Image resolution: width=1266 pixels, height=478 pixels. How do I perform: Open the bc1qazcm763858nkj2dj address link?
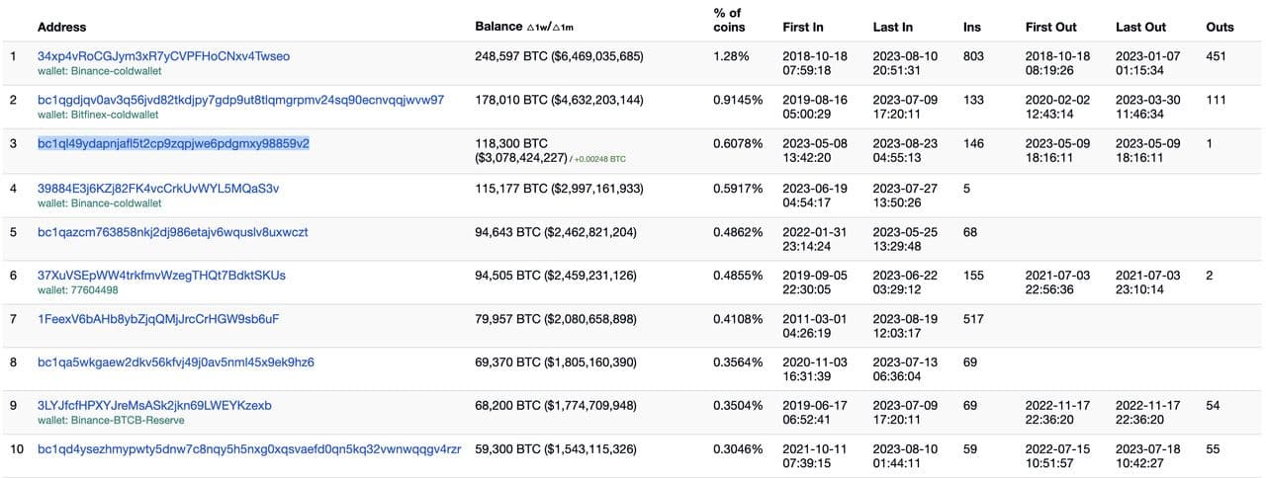tap(172, 232)
